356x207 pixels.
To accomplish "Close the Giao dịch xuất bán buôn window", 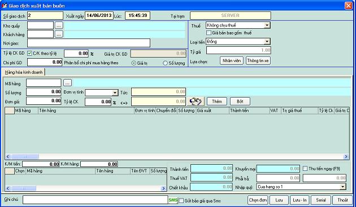I will (x=348, y=6).
